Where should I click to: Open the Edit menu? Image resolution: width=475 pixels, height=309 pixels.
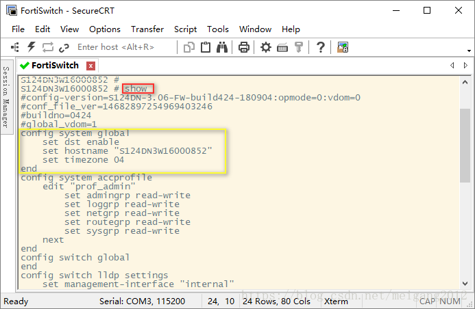(42, 29)
